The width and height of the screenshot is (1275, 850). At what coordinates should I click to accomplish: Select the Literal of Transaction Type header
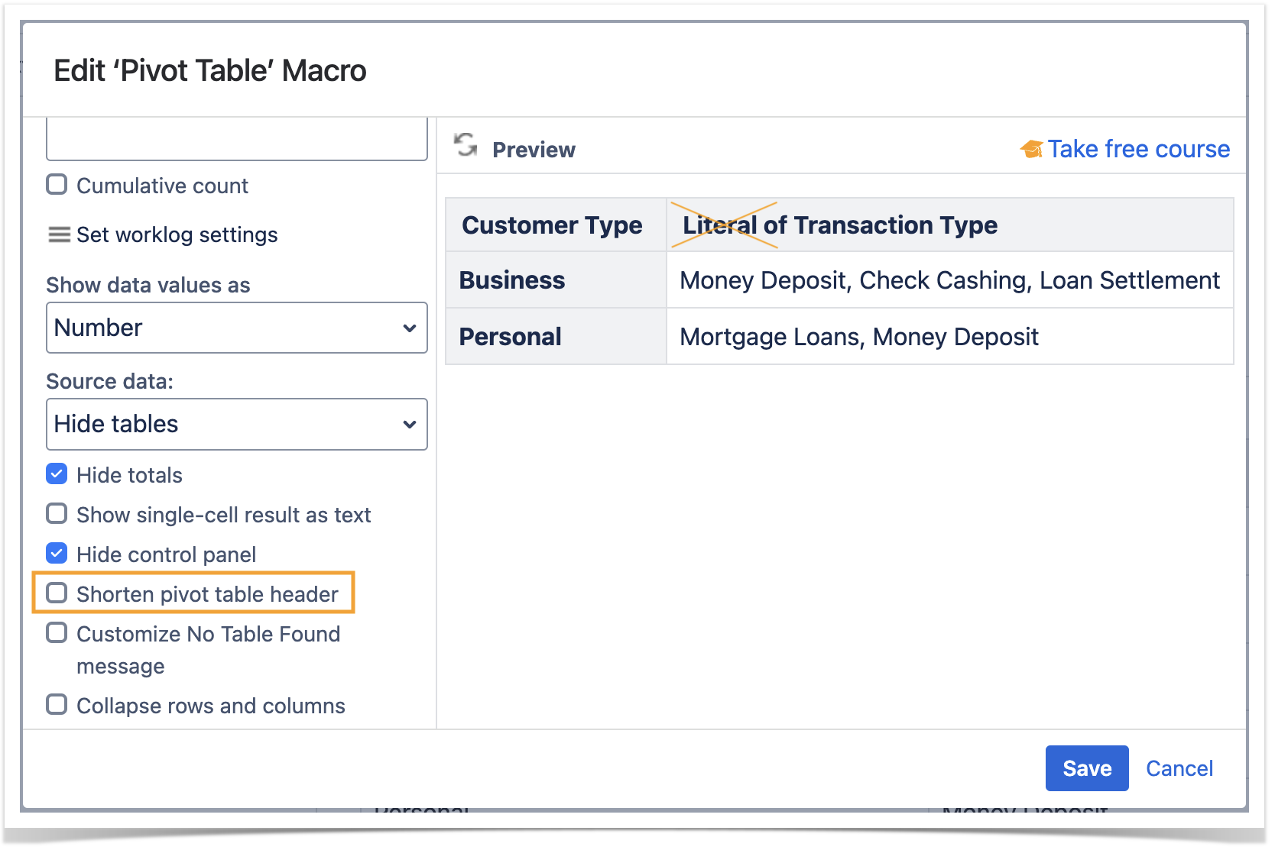tap(839, 225)
